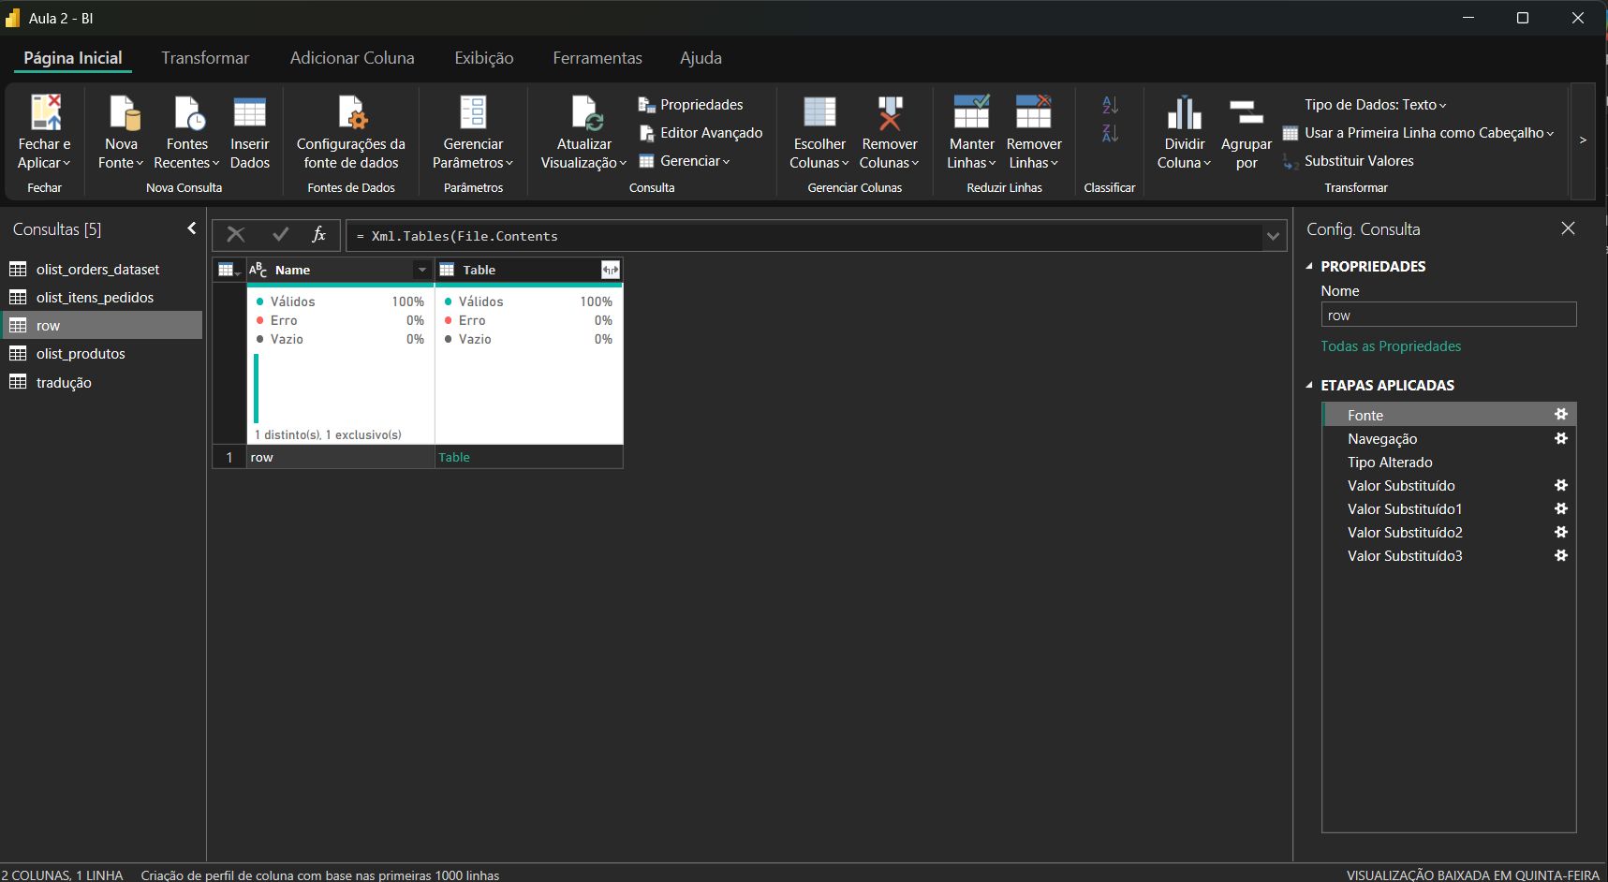Switch to the Transformar tab
Viewport: 1608px width, 882px height.
coord(205,58)
